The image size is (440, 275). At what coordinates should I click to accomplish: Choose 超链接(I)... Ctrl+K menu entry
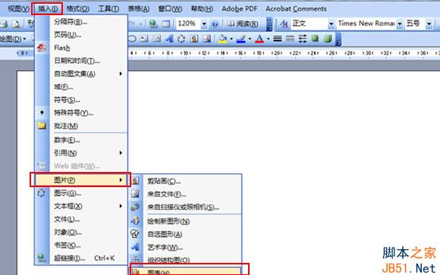pyautogui.click(x=81, y=258)
